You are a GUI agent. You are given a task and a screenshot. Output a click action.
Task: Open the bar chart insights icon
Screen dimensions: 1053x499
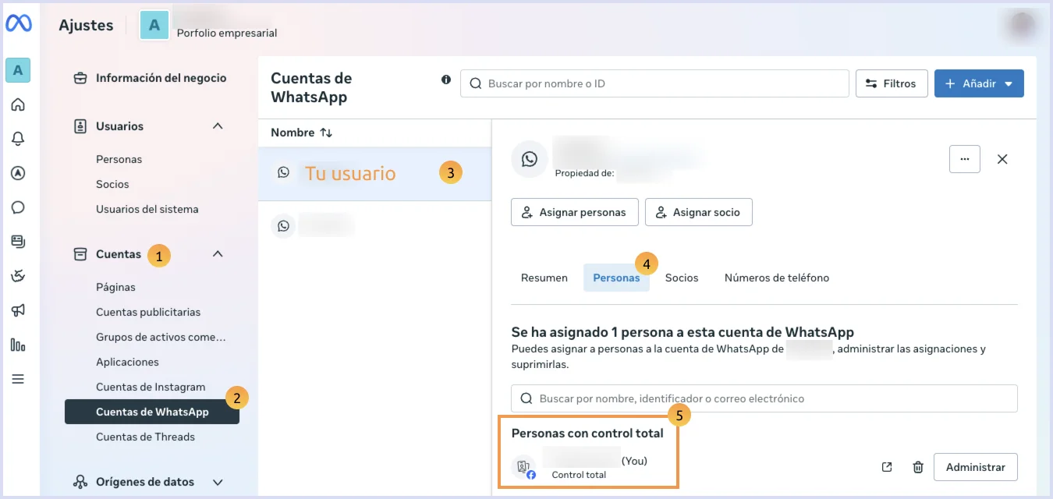click(18, 345)
